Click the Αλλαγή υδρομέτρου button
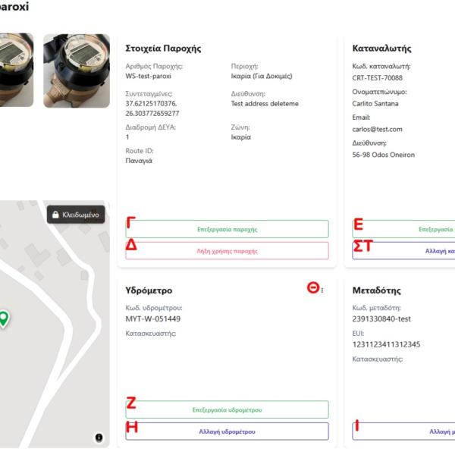The width and height of the screenshot is (455, 455). pyautogui.click(x=227, y=431)
